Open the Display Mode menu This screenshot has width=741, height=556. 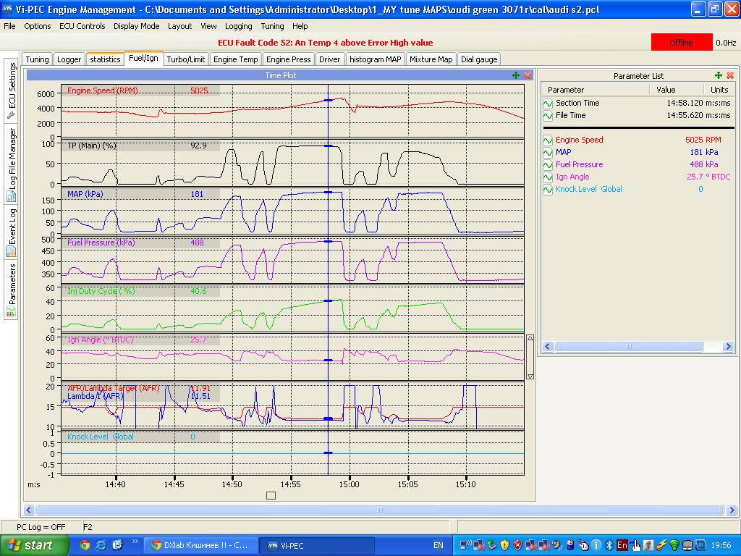pyautogui.click(x=136, y=26)
